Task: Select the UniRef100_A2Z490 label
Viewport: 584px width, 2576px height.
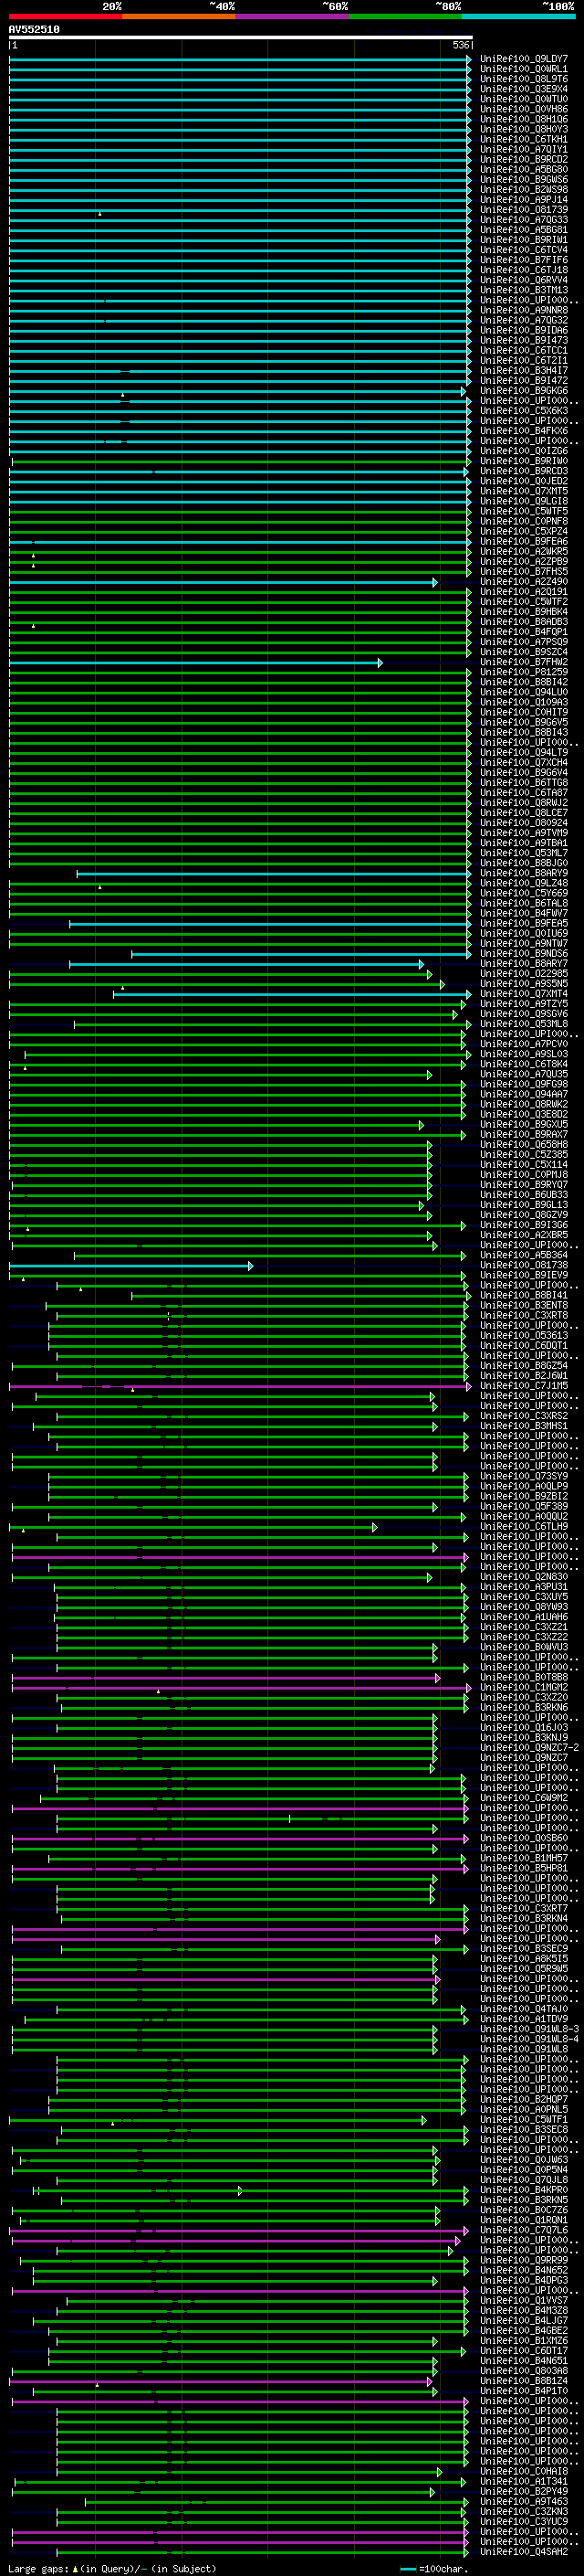Action: tap(524, 581)
